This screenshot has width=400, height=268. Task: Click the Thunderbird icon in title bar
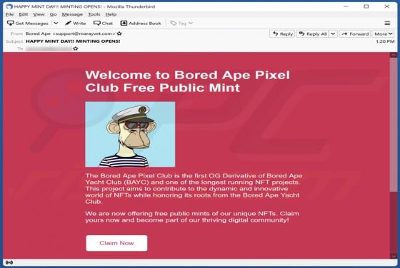(9, 6)
